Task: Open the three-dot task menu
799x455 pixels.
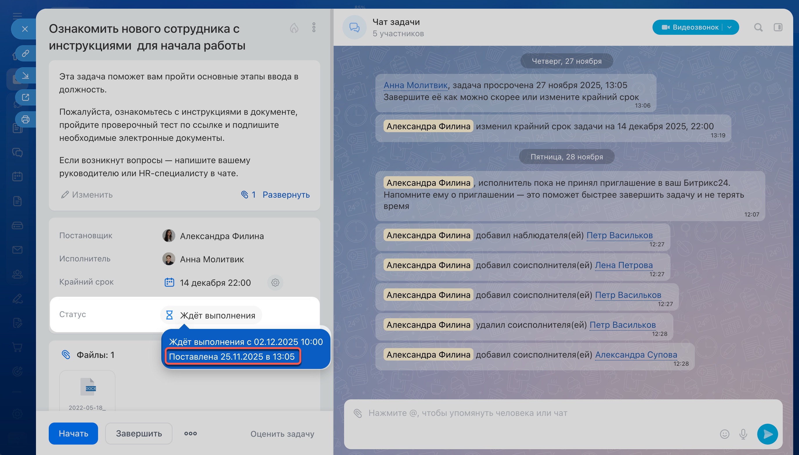Action: pyautogui.click(x=313, y=28)
